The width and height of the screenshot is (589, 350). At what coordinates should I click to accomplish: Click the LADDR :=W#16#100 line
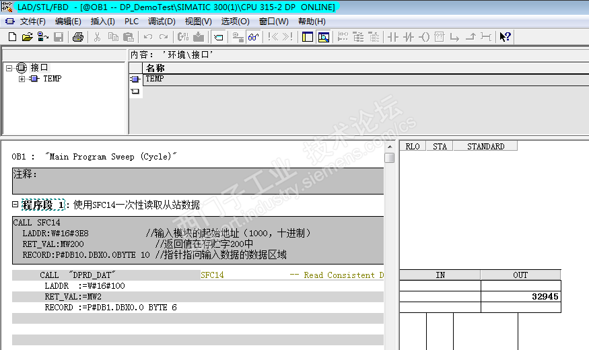[85, 286]
